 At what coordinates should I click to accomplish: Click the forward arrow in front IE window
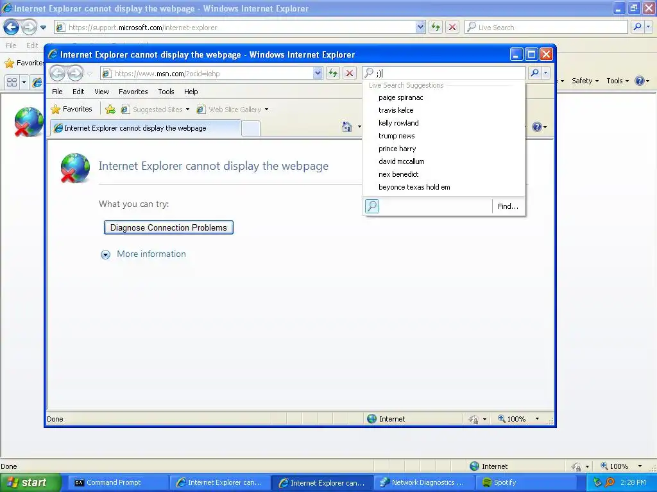pyautogui.click(x=76, y=73)
